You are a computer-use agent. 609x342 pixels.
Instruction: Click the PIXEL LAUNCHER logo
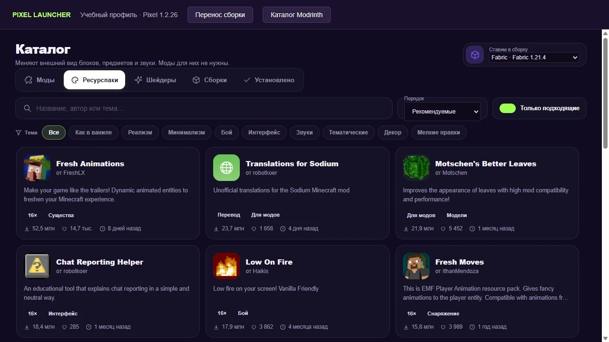[41, 15]
